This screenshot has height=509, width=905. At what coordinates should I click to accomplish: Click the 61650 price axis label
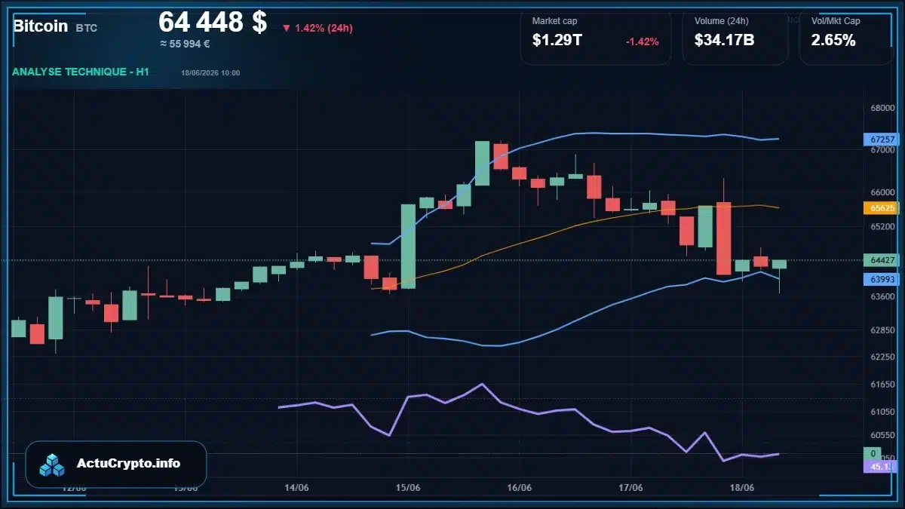[882, 385]
